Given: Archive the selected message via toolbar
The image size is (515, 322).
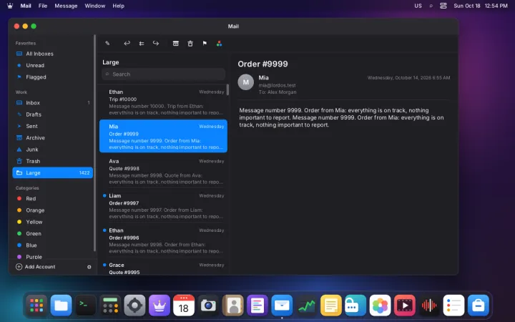Looking at the screenshot, I should 176,44.
